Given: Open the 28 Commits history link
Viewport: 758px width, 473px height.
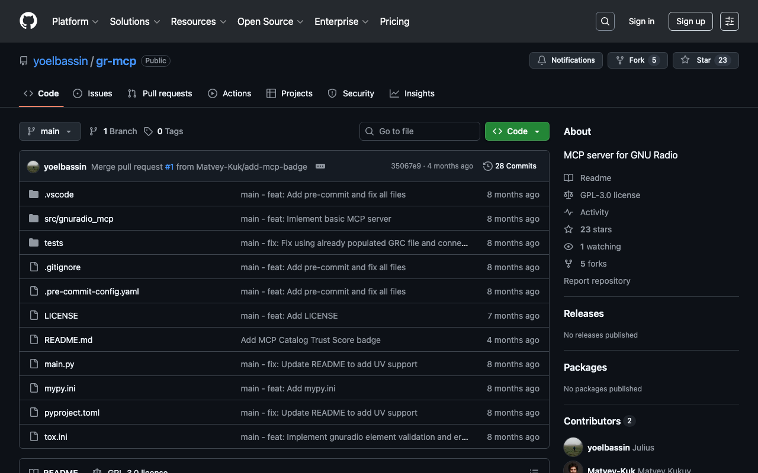Looking at the screenshot, I should 510,166.
